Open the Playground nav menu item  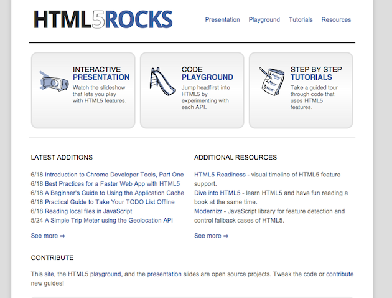click(x=264, y=20)
